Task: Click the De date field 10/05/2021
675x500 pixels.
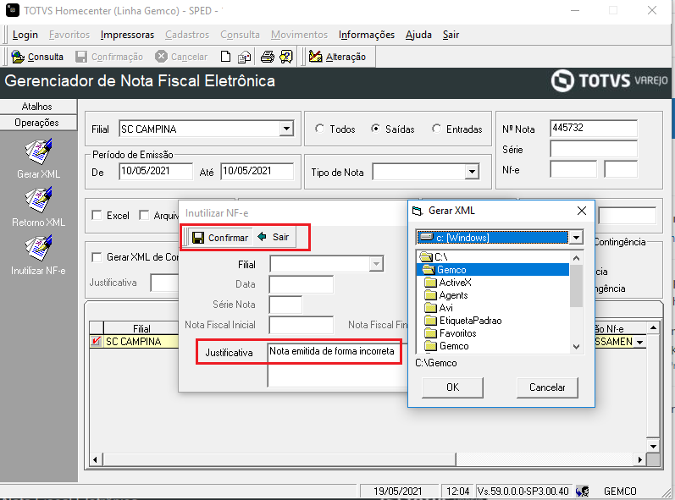Action: click(x=156, y=172)
